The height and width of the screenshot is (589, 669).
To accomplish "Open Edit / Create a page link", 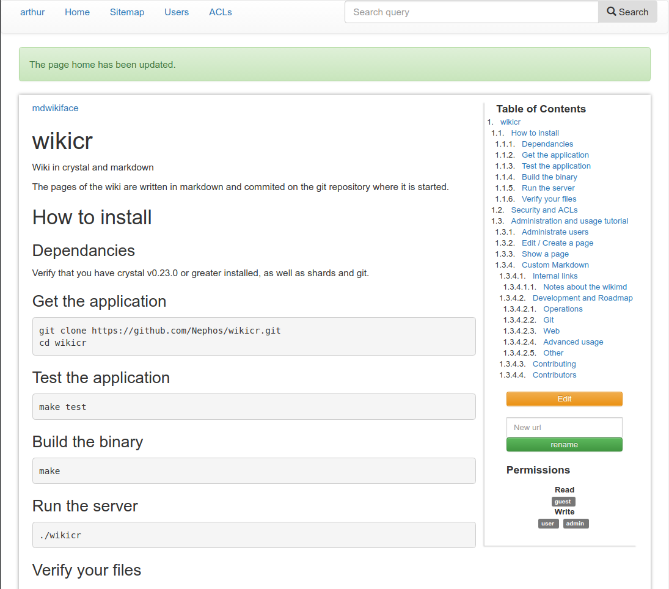I will (558, 243).
